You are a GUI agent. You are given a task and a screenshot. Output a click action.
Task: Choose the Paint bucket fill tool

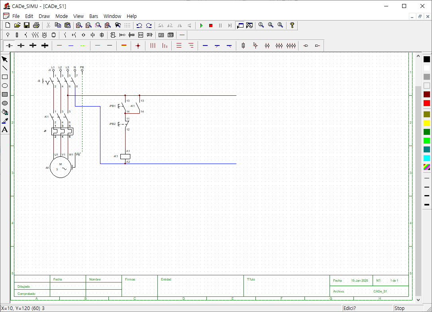5,112
